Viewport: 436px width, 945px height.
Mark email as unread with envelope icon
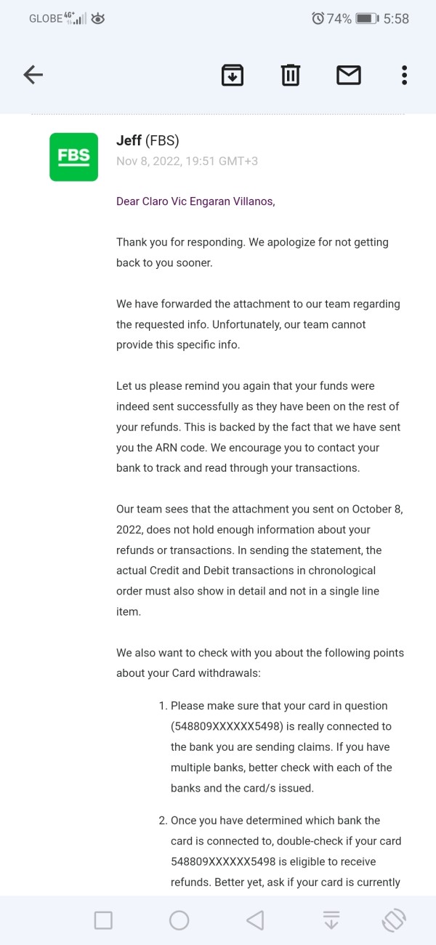click(349, 75)
